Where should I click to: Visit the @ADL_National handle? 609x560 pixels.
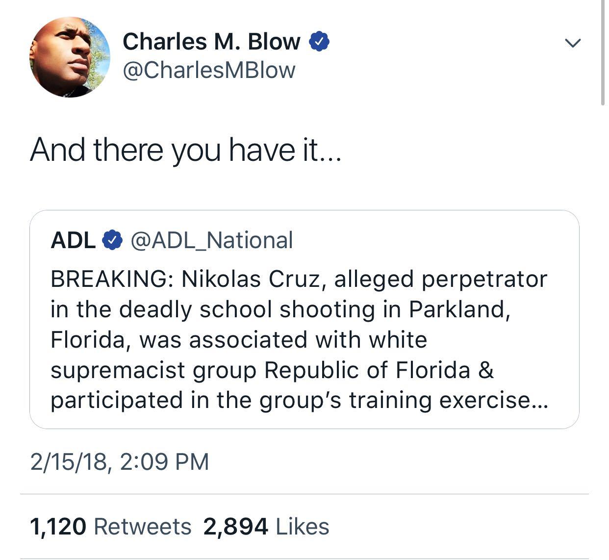coord(211,240)
